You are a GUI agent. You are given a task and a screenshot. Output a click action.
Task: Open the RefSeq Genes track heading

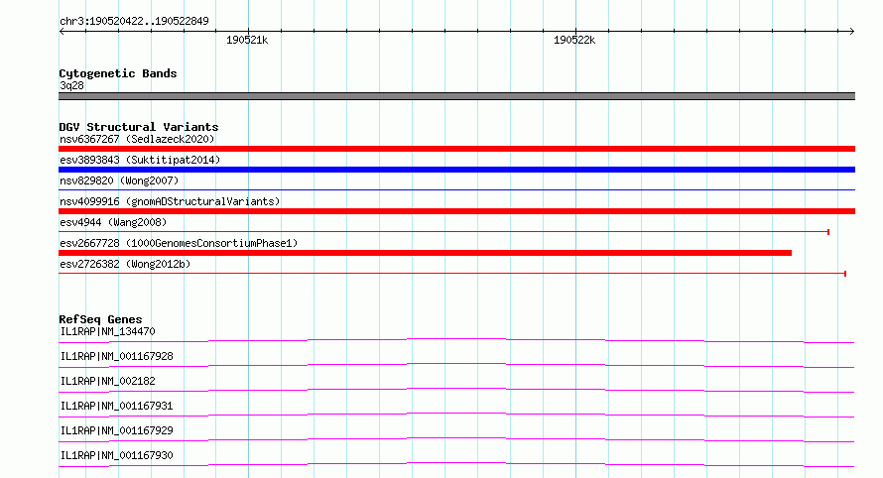pyautogui.click(x=100, y=319)
